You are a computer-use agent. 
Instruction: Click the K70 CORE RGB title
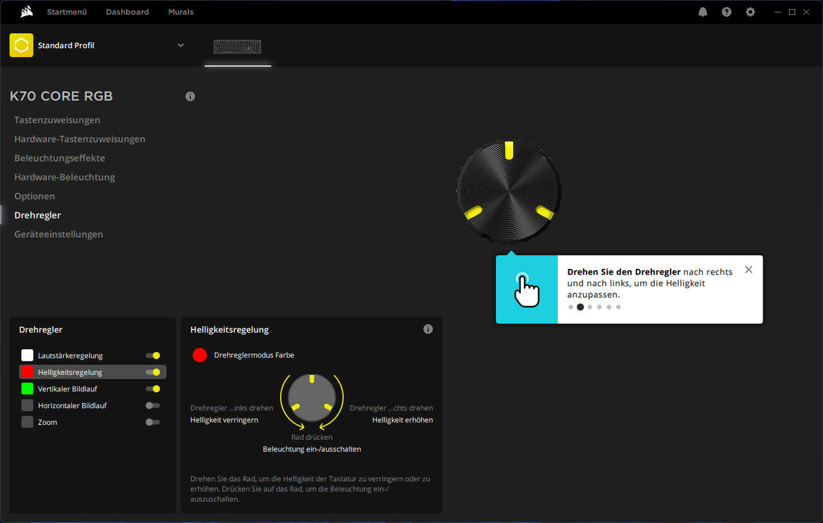coord(61,96)
